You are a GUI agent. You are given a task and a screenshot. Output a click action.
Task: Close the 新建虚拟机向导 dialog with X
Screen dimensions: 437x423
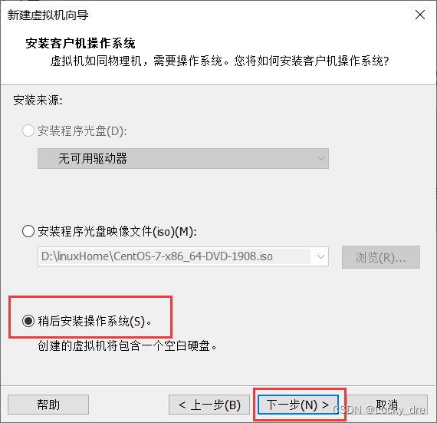coord(419,15)
